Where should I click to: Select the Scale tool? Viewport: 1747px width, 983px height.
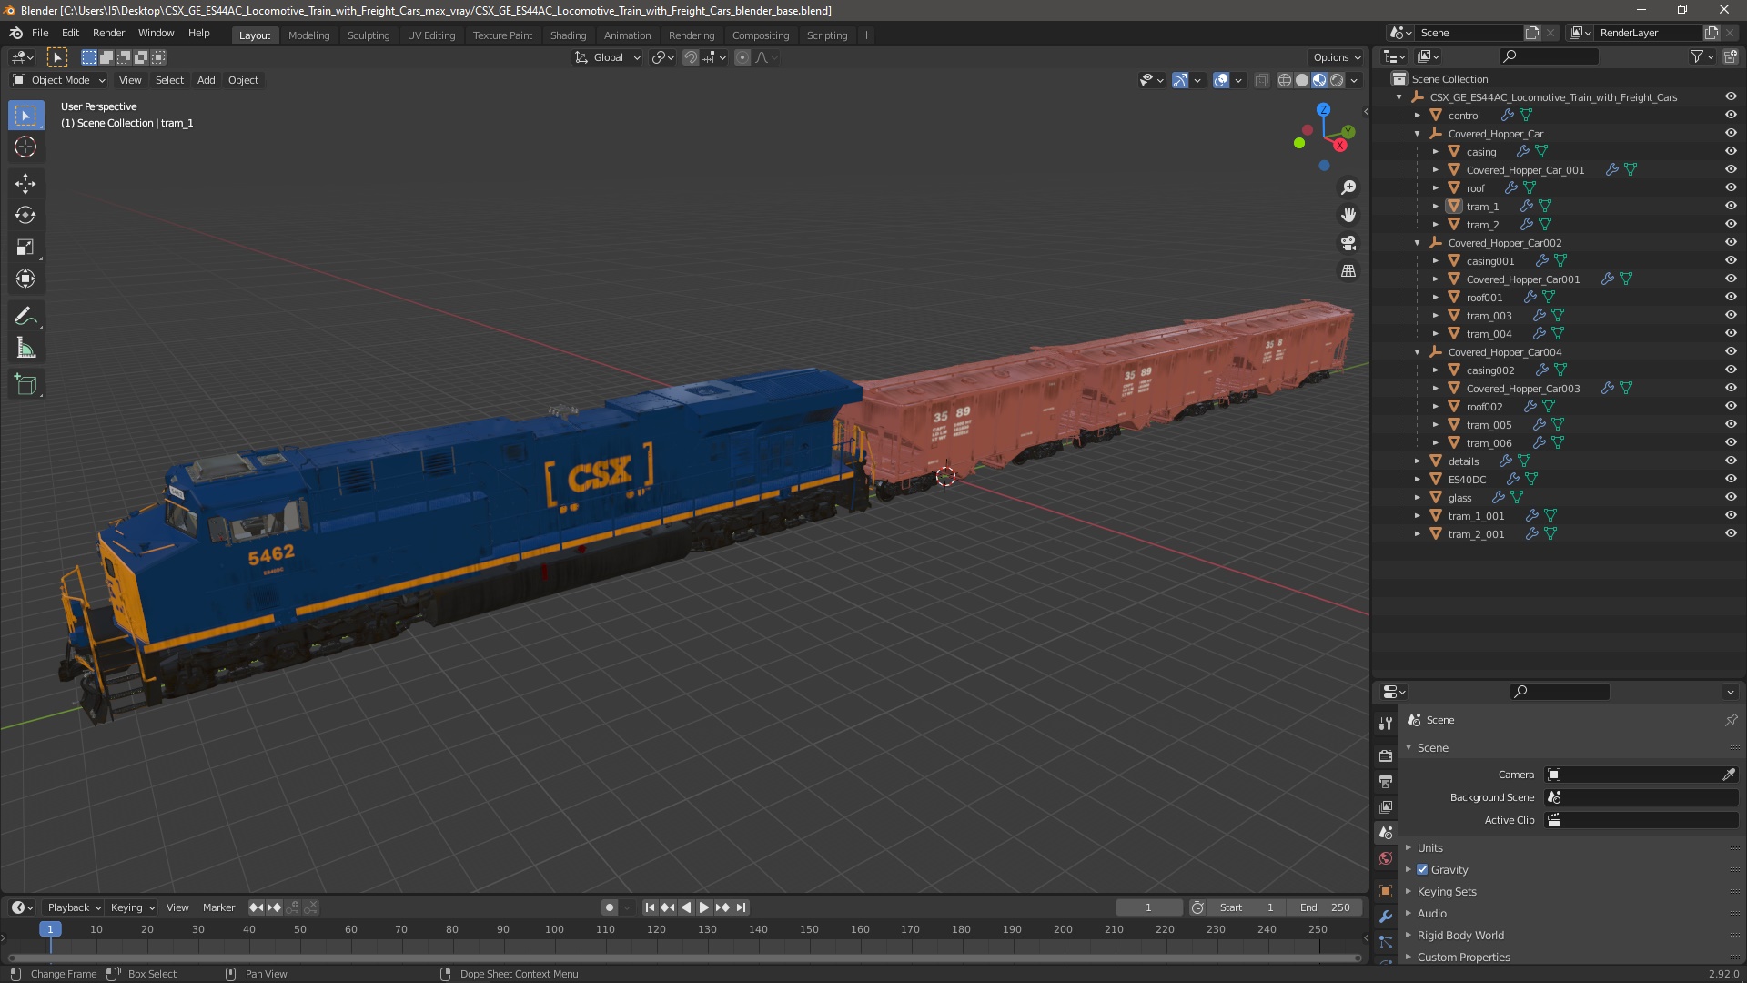pos(25,248)
